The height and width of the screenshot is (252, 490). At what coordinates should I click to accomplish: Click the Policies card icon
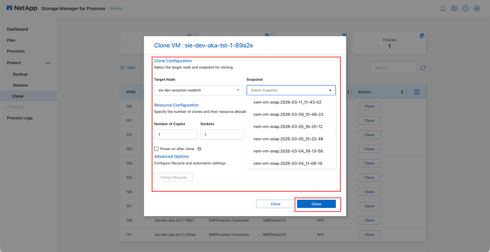click(x=421, y=35)
